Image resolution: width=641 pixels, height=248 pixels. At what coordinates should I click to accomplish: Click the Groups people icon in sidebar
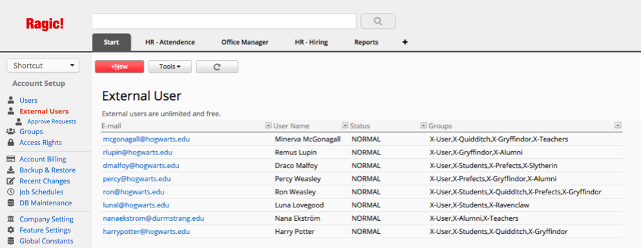tap(11, 132)
